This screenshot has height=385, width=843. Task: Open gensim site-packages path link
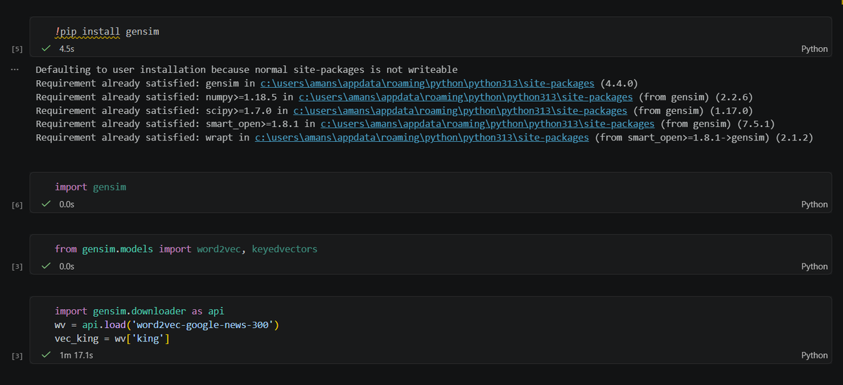[x=427, y=84]
